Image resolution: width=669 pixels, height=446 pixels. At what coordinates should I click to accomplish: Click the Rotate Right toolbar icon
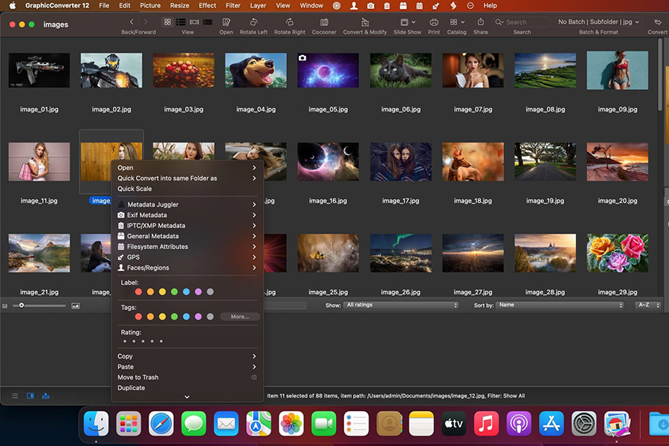[289, 22]
